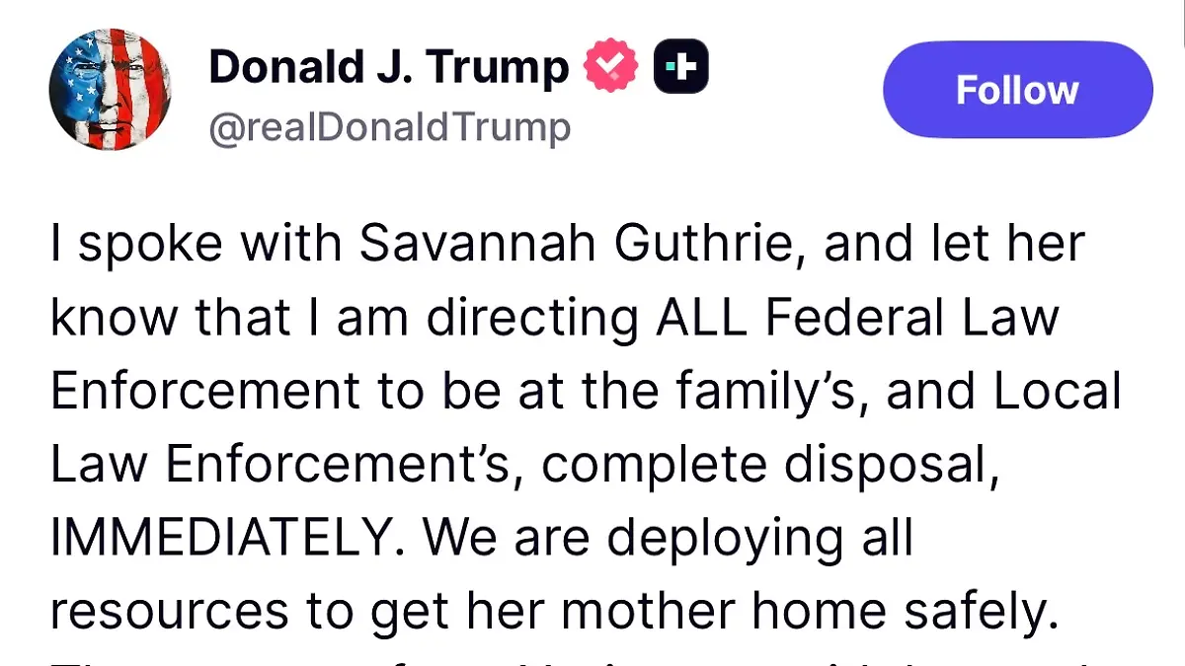Click the word "Local" ending the third line

click(x=1057, y=392)
